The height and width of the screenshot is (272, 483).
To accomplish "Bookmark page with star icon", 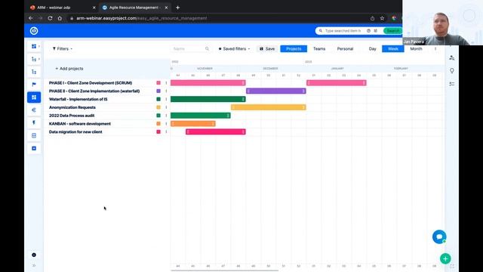I will pyautogui.click(x=382, y=18).
